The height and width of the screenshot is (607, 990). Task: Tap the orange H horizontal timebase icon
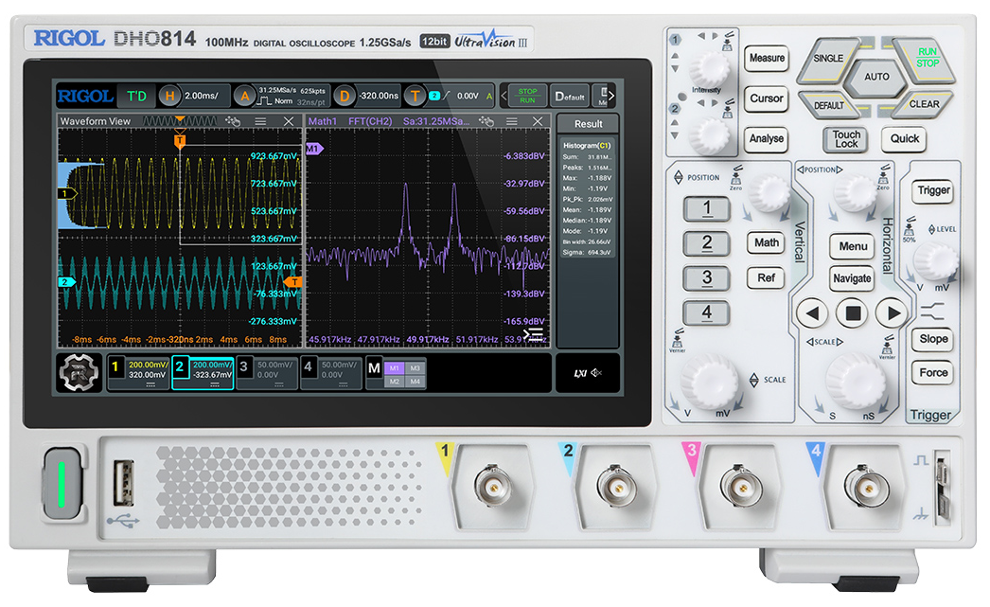coord(168,96)
